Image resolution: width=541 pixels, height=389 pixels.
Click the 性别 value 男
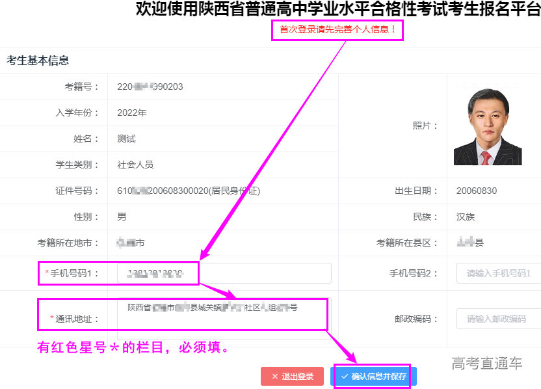pyautogui.click(x=122, y=217)
